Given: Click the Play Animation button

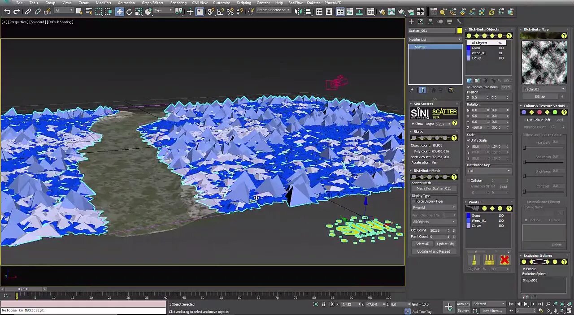Looking at the screenshot, I should click(x=526, y=304).
